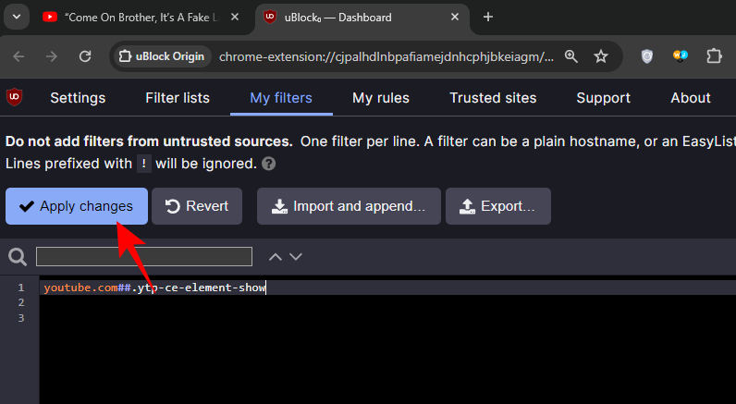Switch to the Settings tab

click(78, 98)
